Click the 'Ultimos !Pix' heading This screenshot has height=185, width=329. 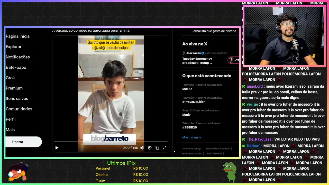(121, 163)
